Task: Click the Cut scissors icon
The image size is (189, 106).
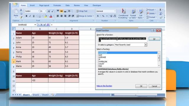Action: (21, 10)
